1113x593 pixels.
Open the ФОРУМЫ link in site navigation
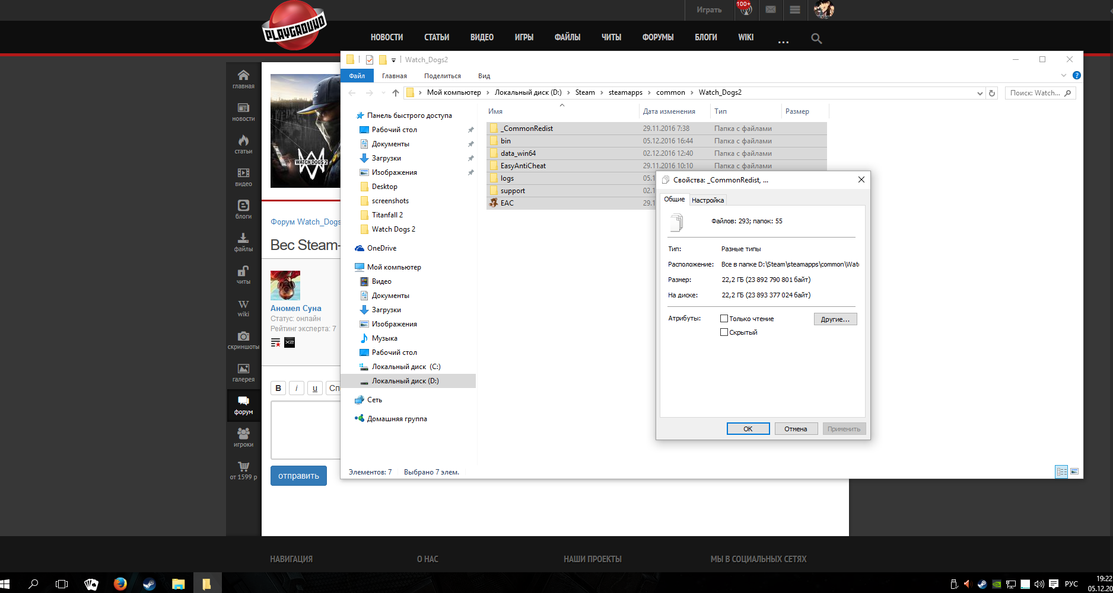pos(658,37)
